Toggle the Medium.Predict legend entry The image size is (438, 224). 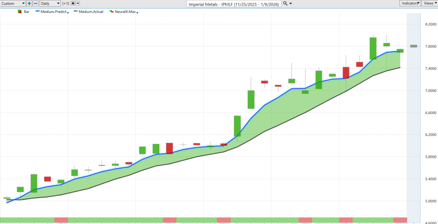[x=53, y=12]
